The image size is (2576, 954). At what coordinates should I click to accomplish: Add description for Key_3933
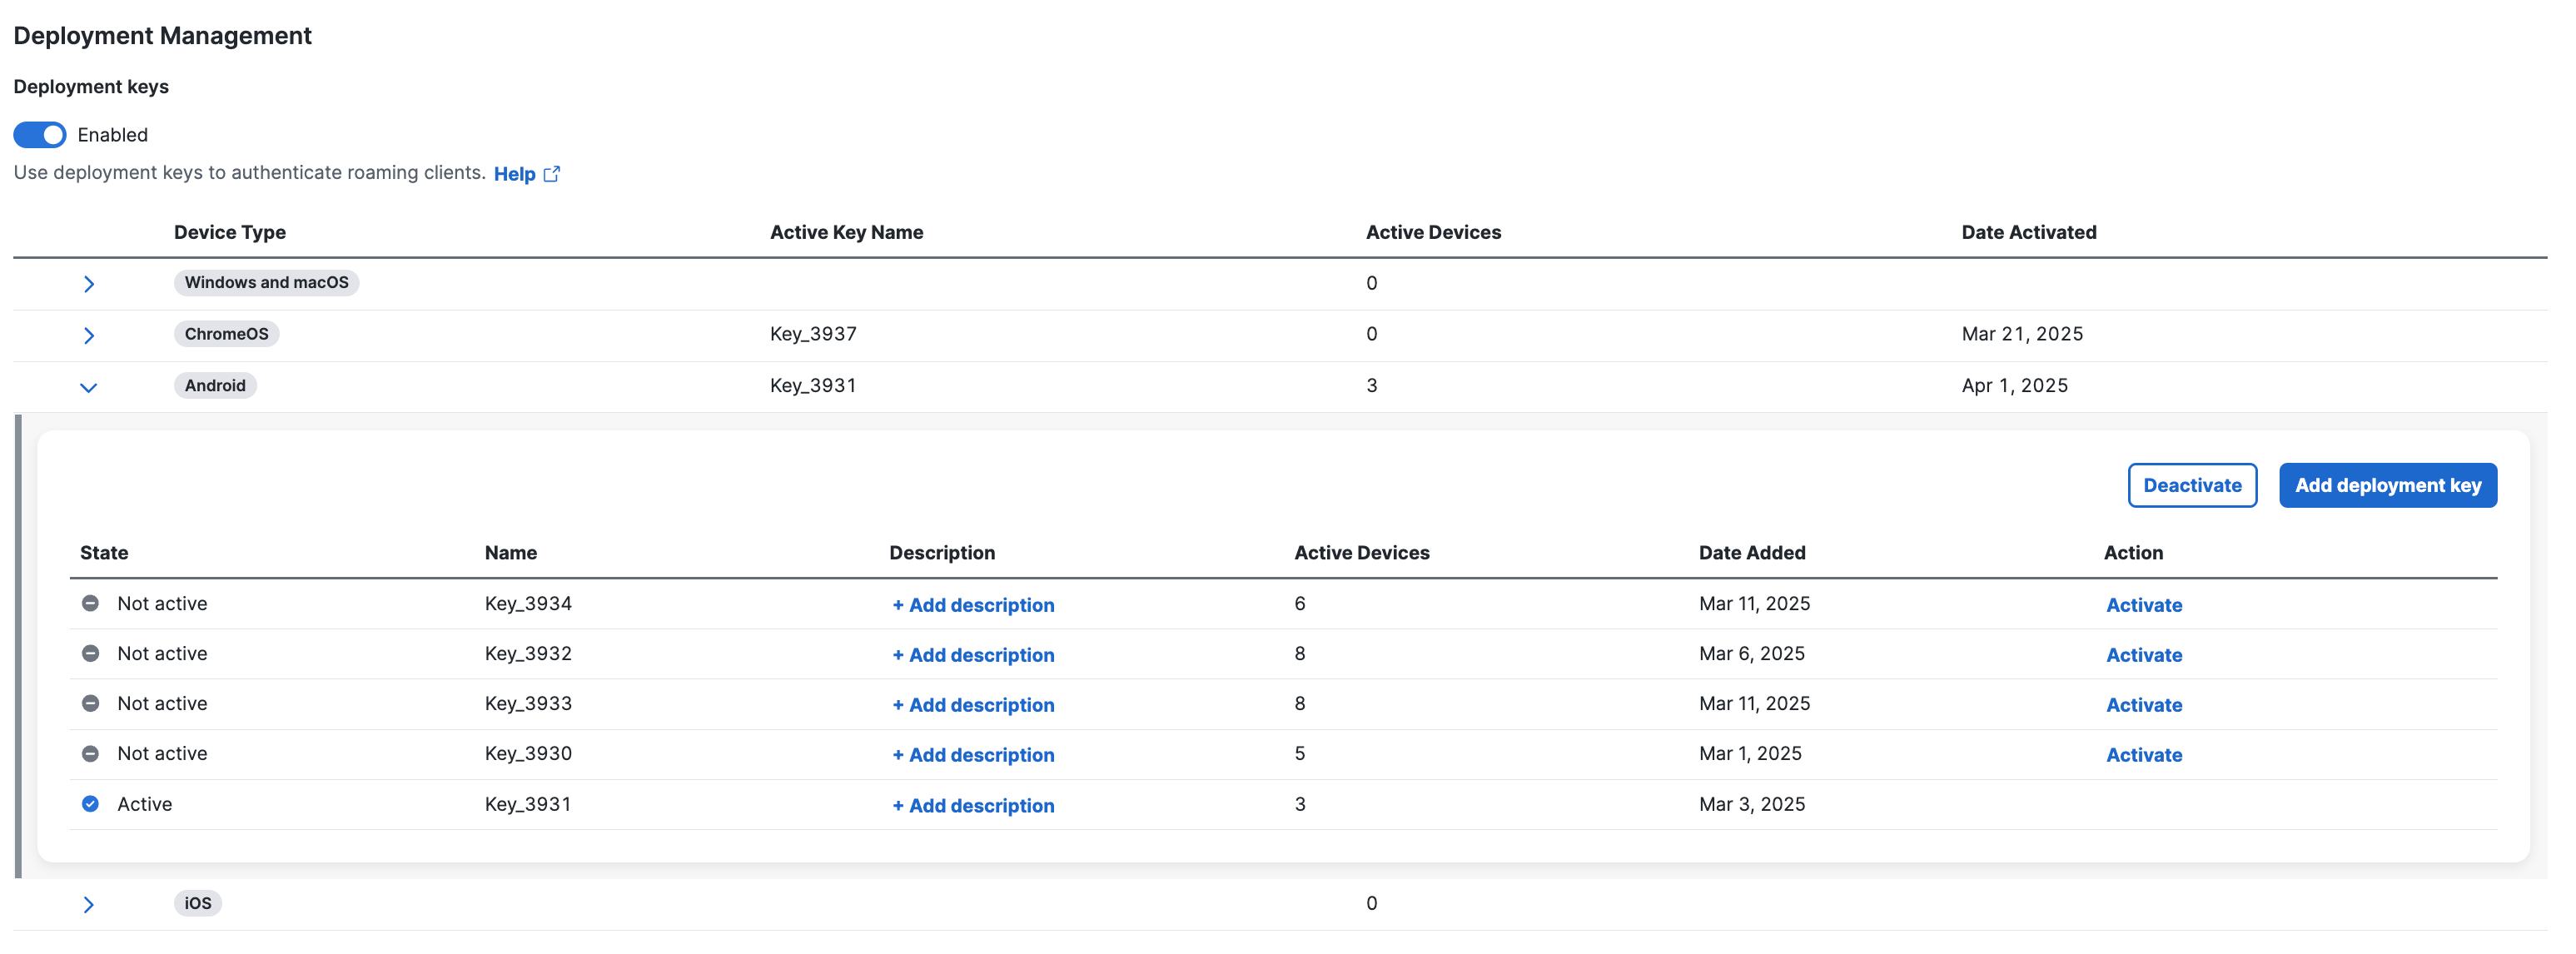coord(973,705)
